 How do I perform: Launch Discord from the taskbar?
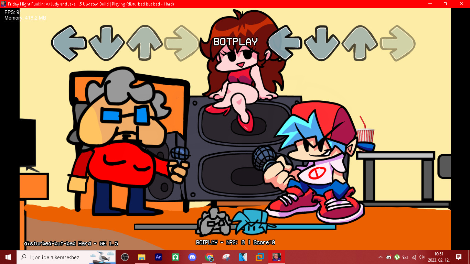pyautogui.click(x=192, y=257)
